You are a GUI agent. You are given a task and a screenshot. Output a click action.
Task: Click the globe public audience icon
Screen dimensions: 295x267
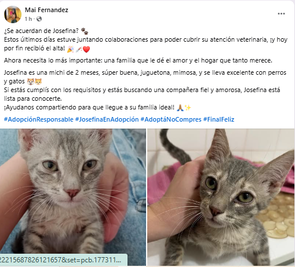(39, 19)
